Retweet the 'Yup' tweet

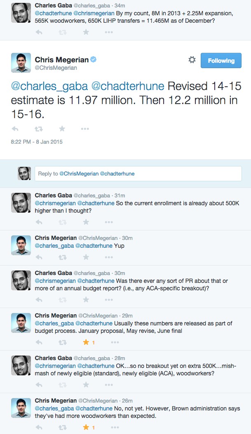pyautogui.click(x=63, y=258)
